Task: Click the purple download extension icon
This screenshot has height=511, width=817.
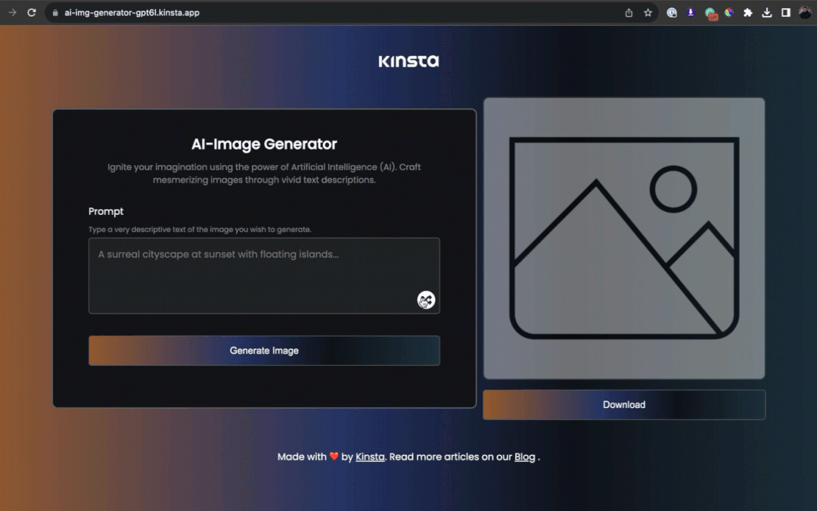Action: 691,13
